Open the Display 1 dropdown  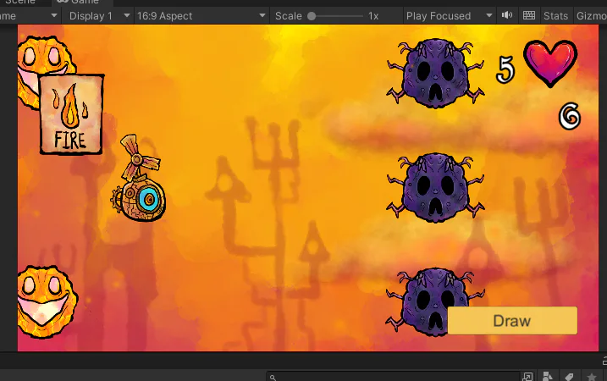pyautogui.click(x=99, y=16)
